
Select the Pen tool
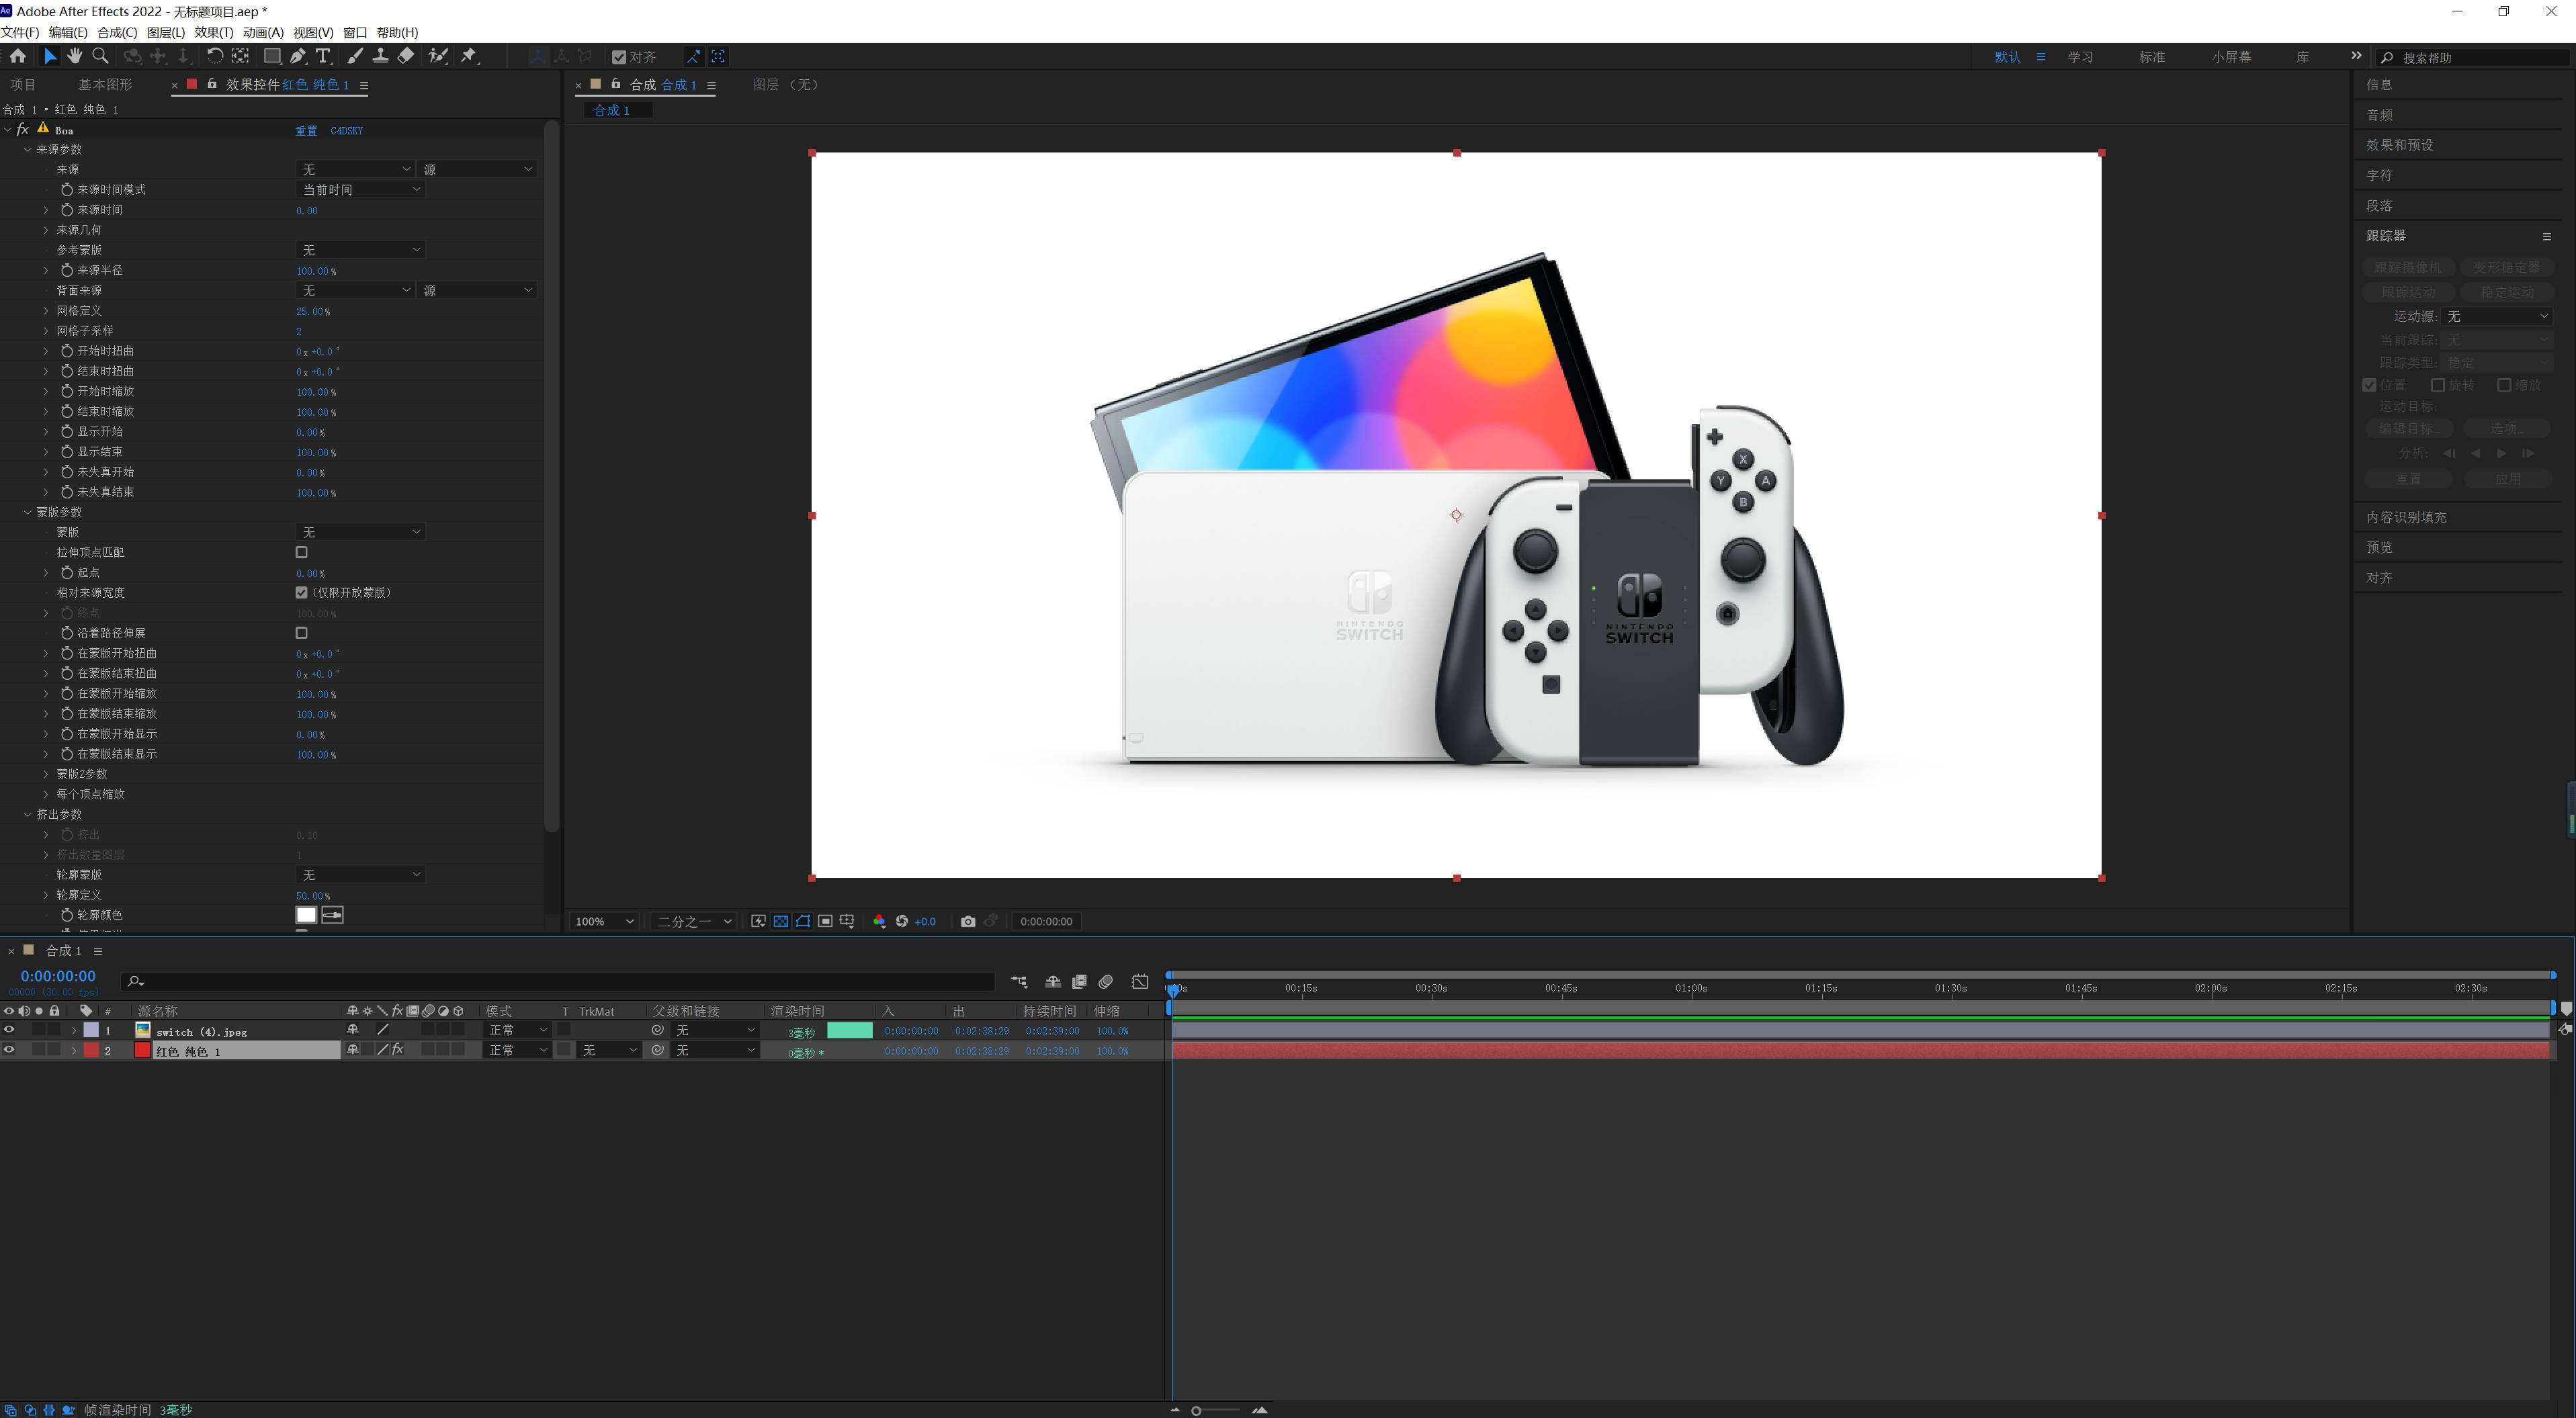[x=297, y=56]
